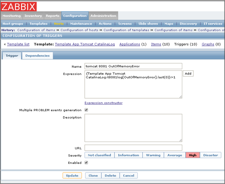The image size is (225, 184).
Task: Click the Clone button
Action: (93, 175)
